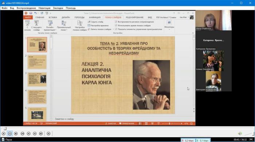255x142 pixels.
Task: Start Slide Show icon in status bar
Action: point(158,123)
